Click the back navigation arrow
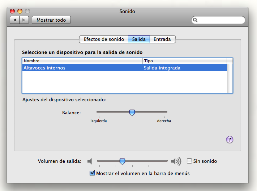This screenshot has width=257, height=191. [x=15, y=20]
